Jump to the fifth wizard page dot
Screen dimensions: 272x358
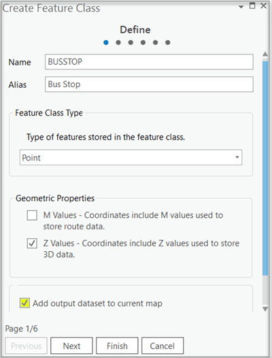pos(156,42)
